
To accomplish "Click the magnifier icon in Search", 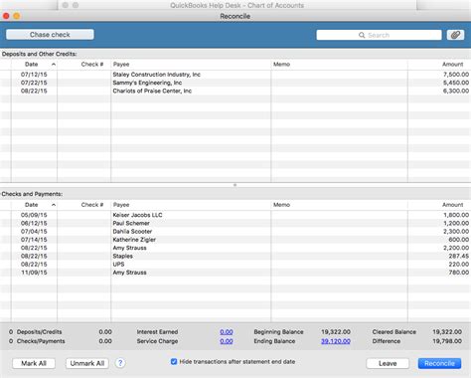I will (362, 35).
